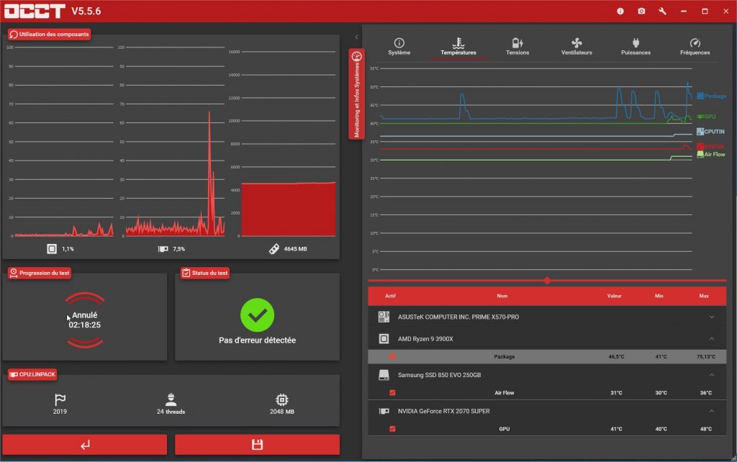This screenshot has height=462, width=737.
Task: Collapse AMD Ryzen 9 3900X chevron
Action: (712, 339)
